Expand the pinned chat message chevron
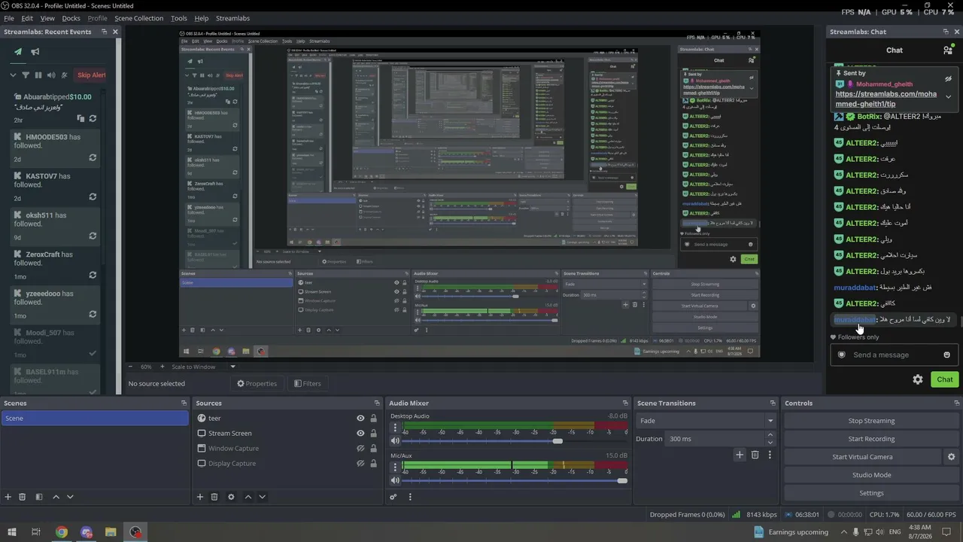Screen dimensions: 963x542 coord(948,96)
